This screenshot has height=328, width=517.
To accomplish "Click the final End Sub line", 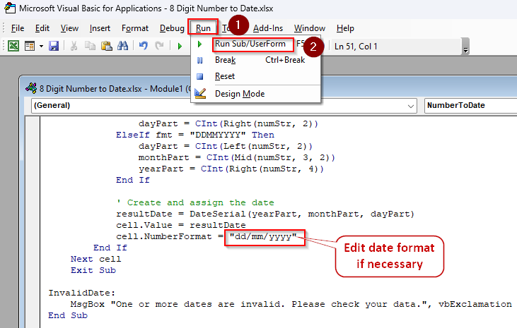I will click(68, 315).
